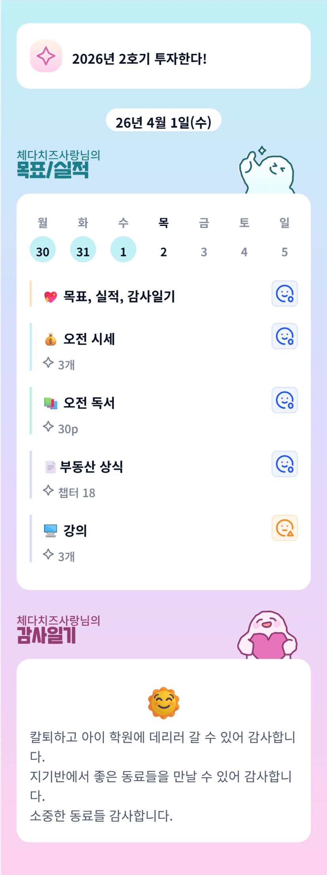This screenshot has width=327, height=875.
Task: Tap smiley status icon for 목표, 실적, 감사일기
Action: click(x=284, y=294)
